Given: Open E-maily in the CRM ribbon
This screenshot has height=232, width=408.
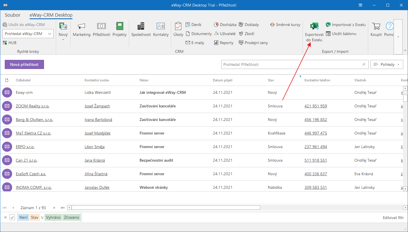Looking at the screenshot, I should pyautogui.click(x=195, y=43).
